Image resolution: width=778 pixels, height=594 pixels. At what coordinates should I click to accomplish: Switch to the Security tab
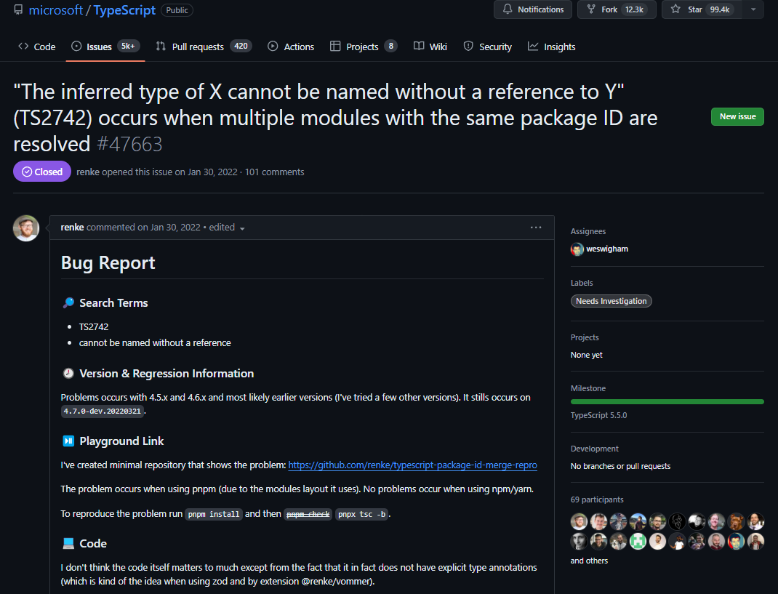(488, 47)
